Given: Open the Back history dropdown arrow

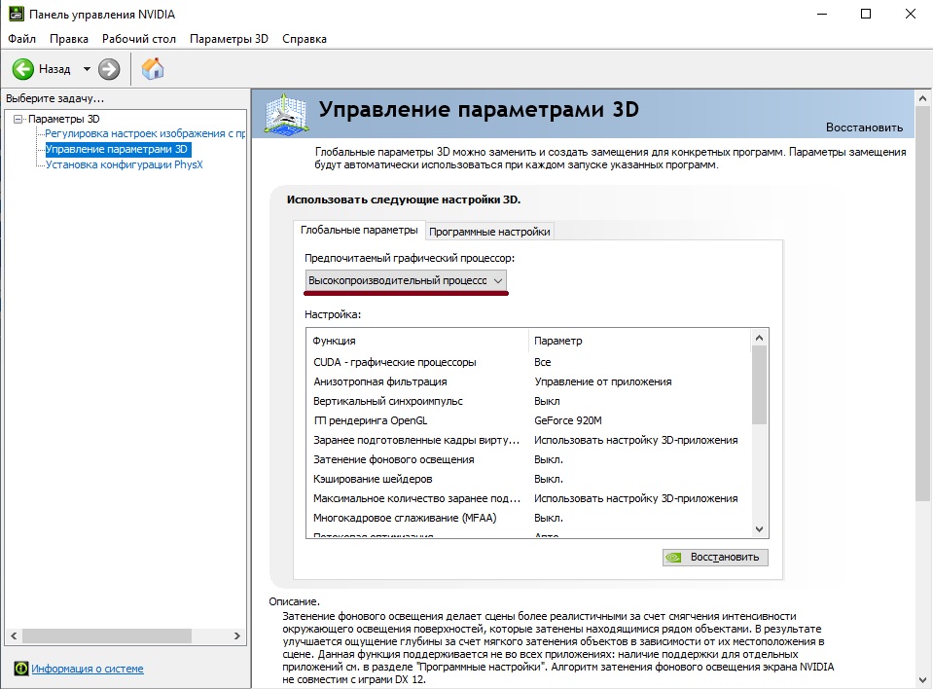Looking at the screenshot, I should pyautogui.click(x=87, y=69).
